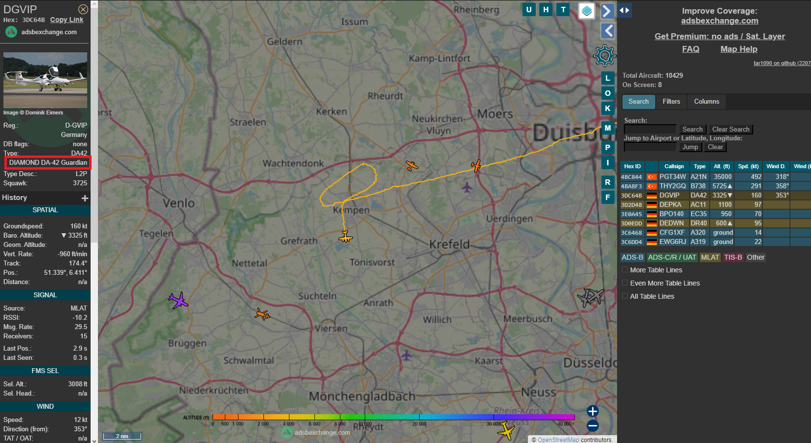The height and width of the screenshot is (443, 811).
Task: Click the F map option button
Action: point(608,198)
